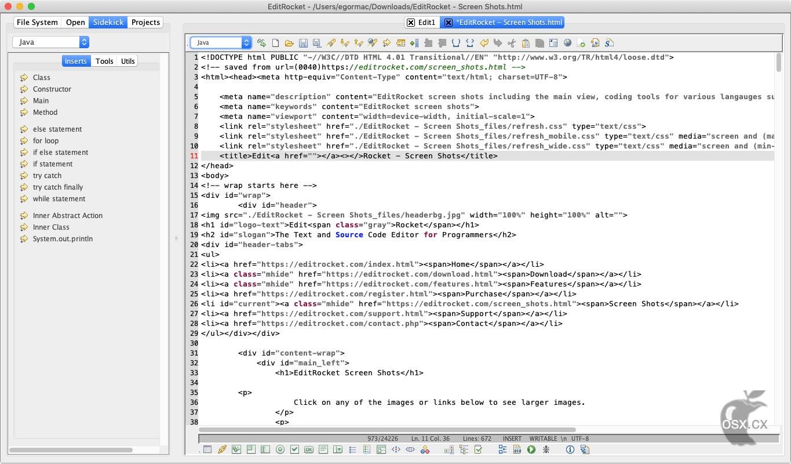The height and width of the screenshot is (464, 791).
Task: Insert a Class template from Sidekick
Action: click(42, 78)
